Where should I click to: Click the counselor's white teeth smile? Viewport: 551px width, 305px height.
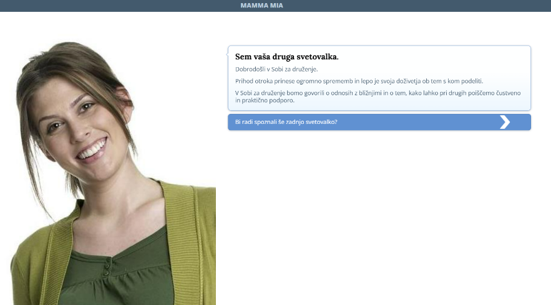click(x=92, y=150)
